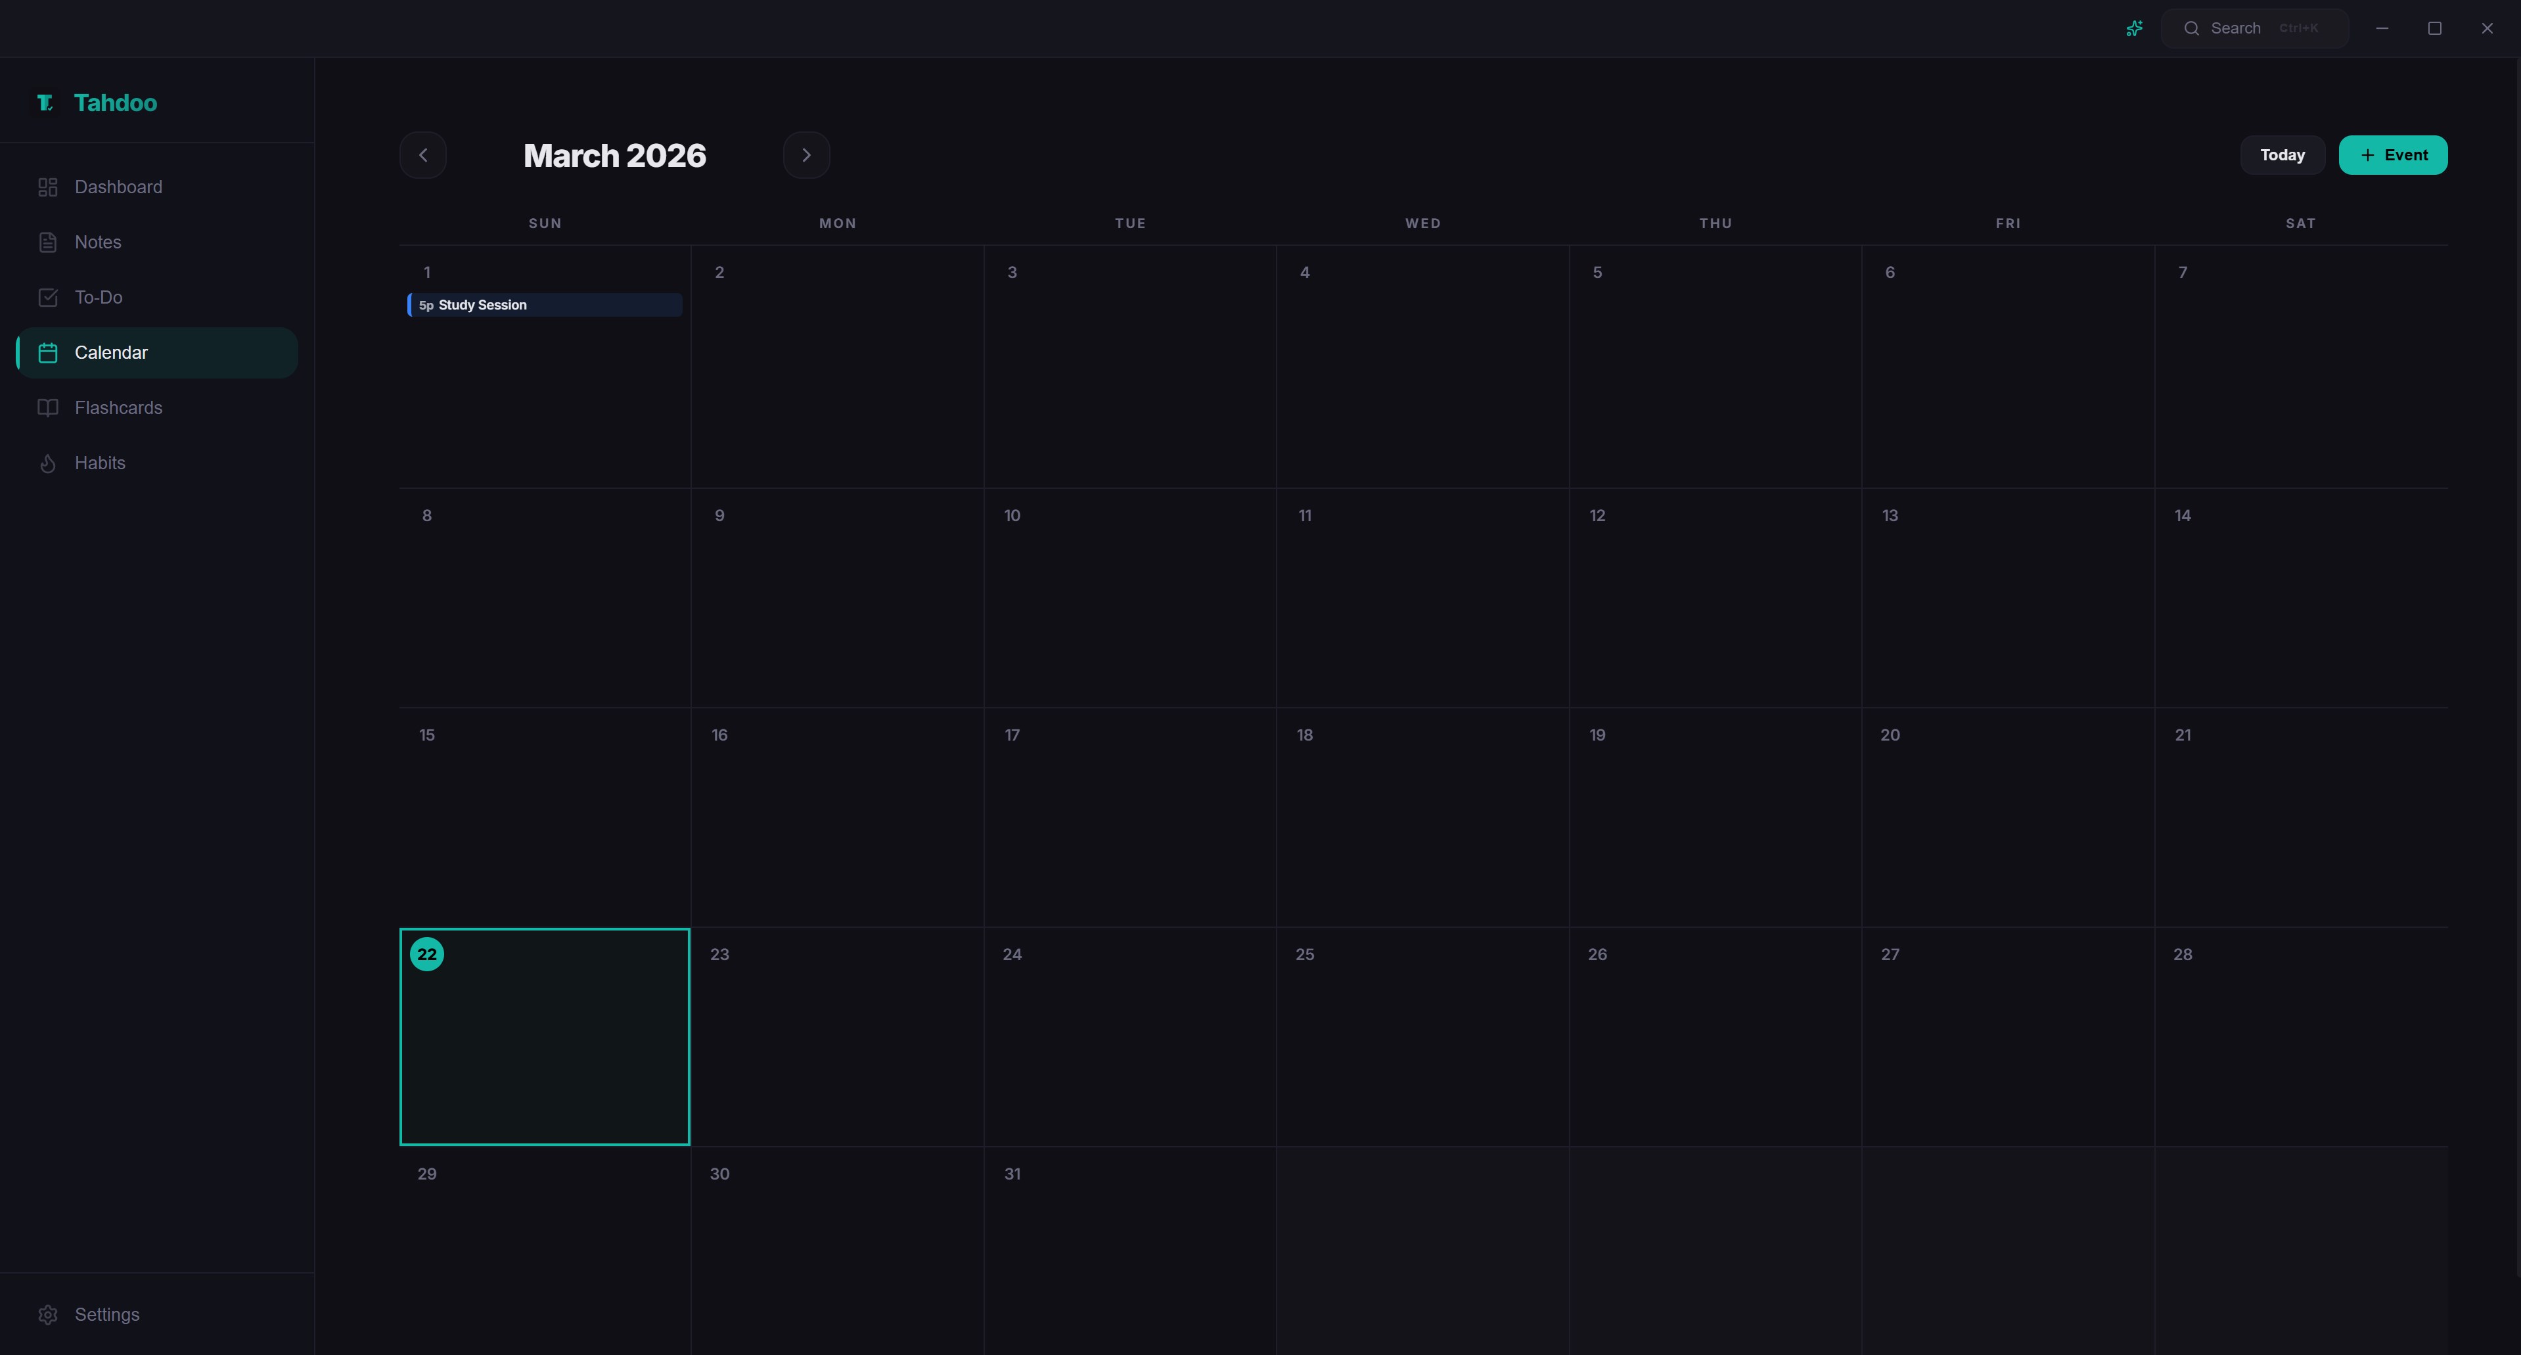Select day 27 in the calendar
Image resolution: width=2521 pixels, height=1355 pixels.
[2007, 1036]
